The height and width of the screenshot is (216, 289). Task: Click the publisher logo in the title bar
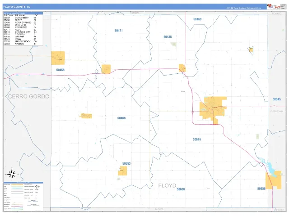[x=274, y=7]
